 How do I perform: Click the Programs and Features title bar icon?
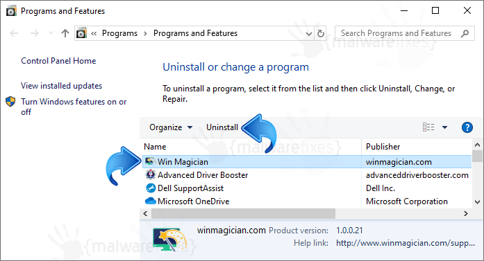[x=11, y=11]
